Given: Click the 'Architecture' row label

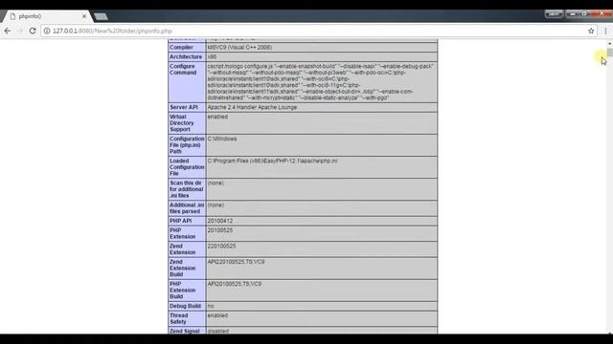Looking at the screenshot, I should pos(186,56).
